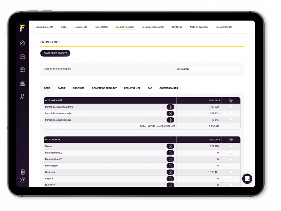Toggle the checkbox for Créances row

click(231, 172)
